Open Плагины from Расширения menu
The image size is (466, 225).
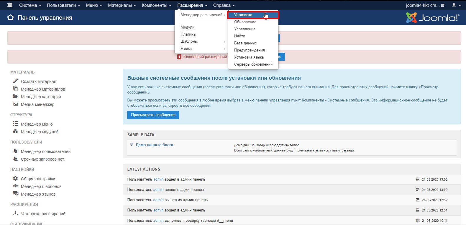coord(201,34)
